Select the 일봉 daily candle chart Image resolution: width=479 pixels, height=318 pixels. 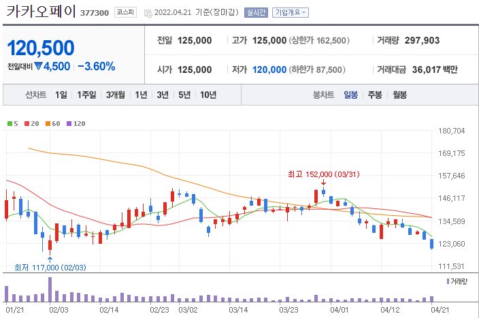[x=350, y=95]
